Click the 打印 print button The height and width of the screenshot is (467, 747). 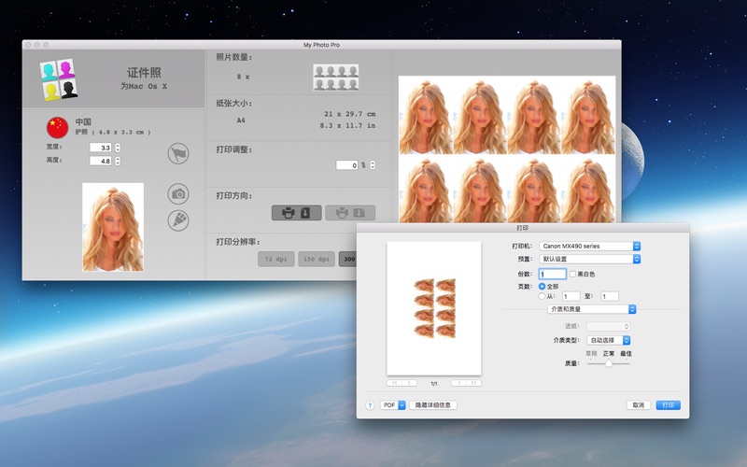pyautogui.click(x=667, y=405)
